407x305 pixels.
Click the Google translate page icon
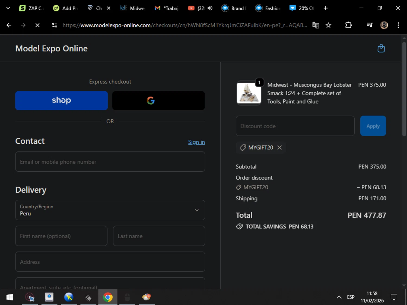tap(316, 25)
